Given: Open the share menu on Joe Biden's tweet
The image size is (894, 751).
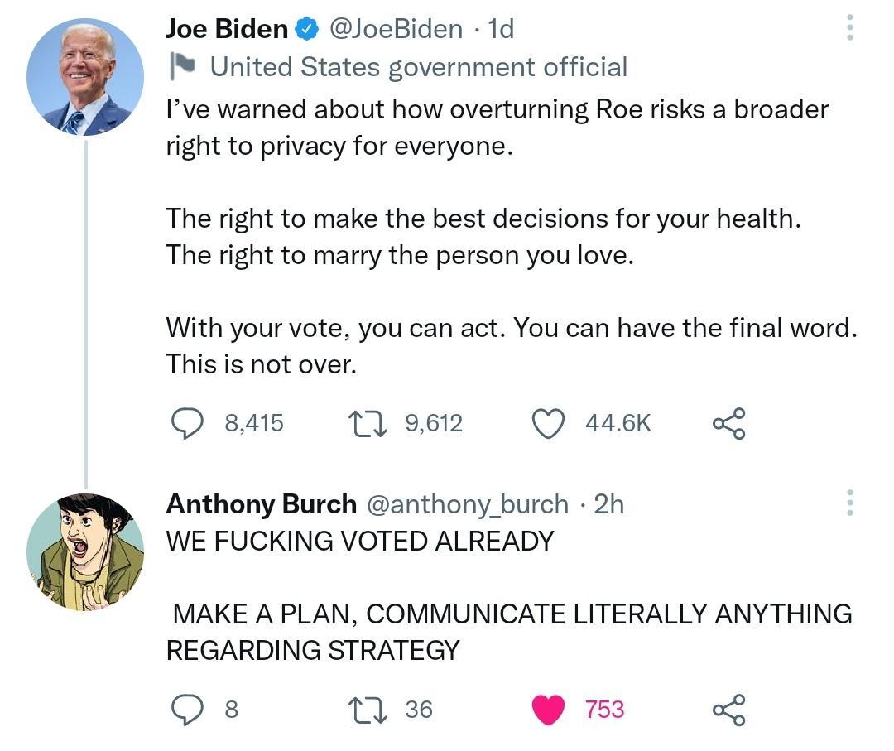Looking at the screenshot, I should click(x=729, y=423).
